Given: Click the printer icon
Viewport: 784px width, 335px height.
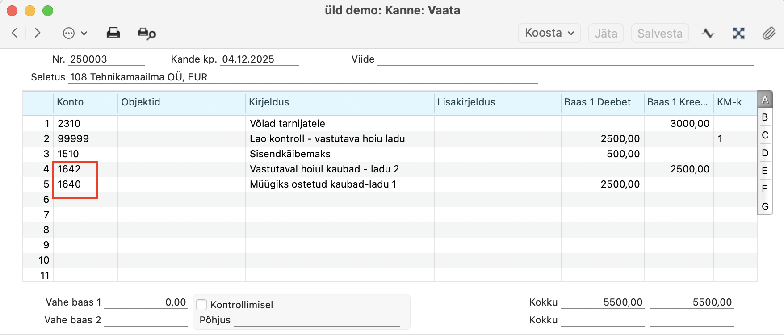Looking at the screenshot, I should tap(113, 33).
